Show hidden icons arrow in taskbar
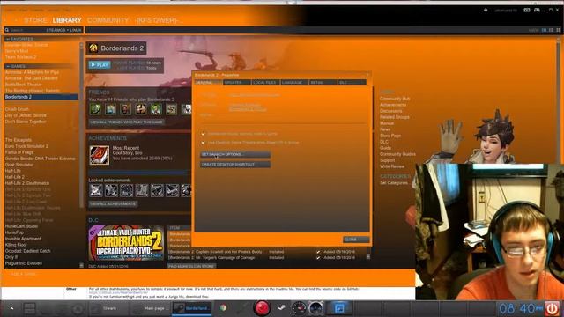 (11, 308)
